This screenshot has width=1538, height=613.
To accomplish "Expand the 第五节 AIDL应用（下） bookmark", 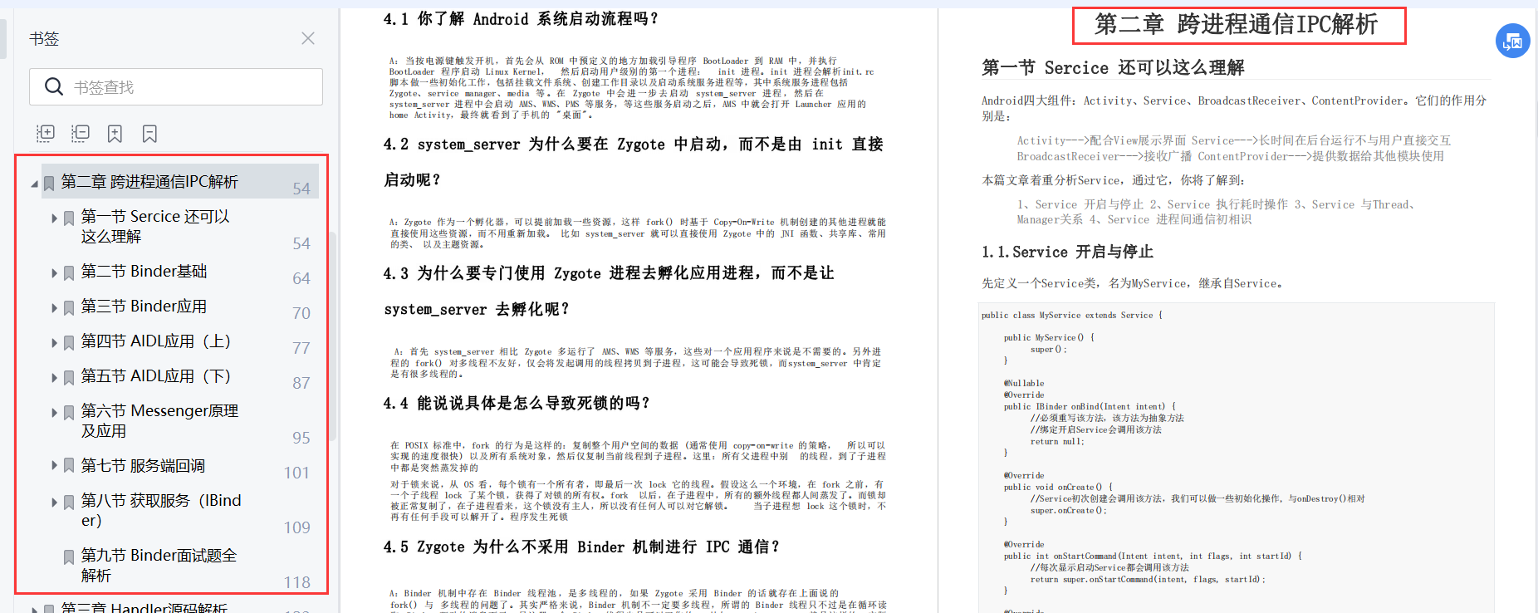I will (55, 378).
